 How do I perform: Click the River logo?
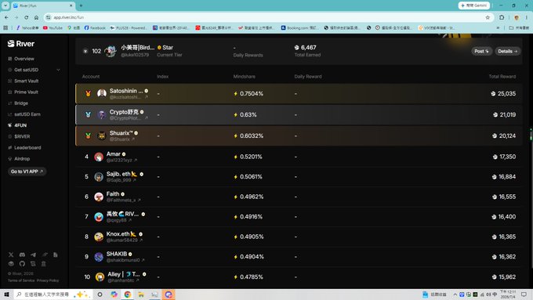tap(20, 44)
